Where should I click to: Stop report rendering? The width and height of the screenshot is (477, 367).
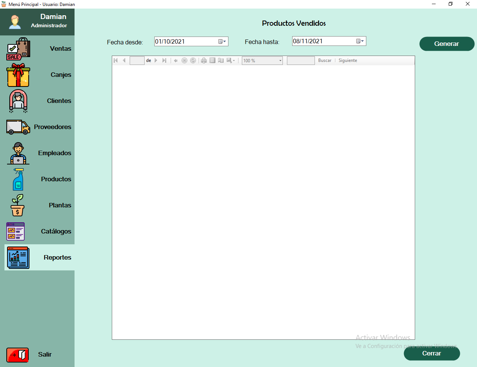(x=184, y=60)
